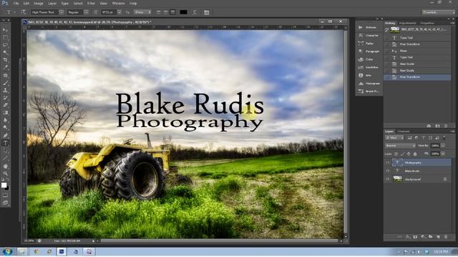Switch to the Channels tab
Image resolution: width=458 pixels, height=257 pixels.
[404, 131]
